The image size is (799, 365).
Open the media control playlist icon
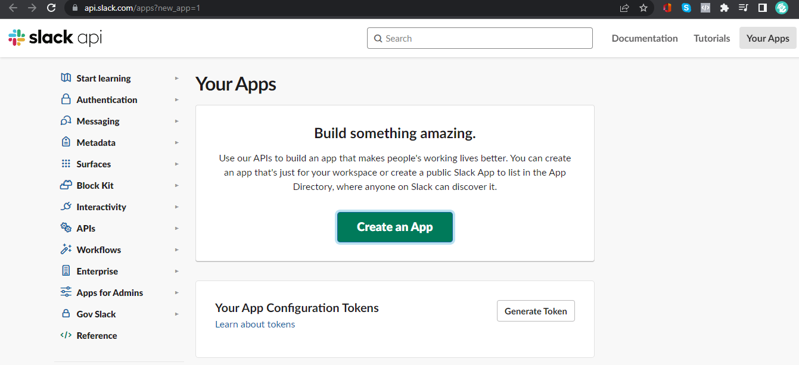pos(743,8)
